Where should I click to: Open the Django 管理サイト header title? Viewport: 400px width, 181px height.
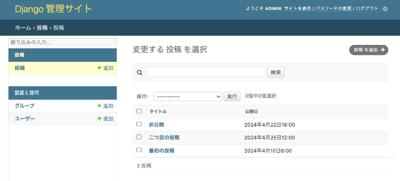(x=53, y=9)
